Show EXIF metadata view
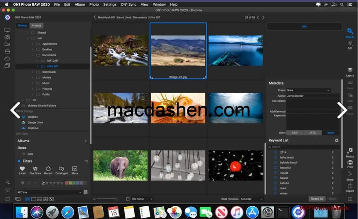This screenshot has height=219, width=358. tap(295, 132)
